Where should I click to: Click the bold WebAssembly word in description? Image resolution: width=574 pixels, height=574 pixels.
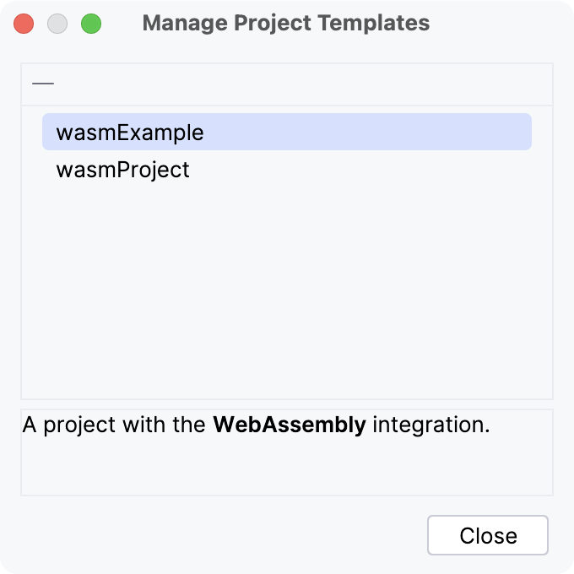coord(290,425)
